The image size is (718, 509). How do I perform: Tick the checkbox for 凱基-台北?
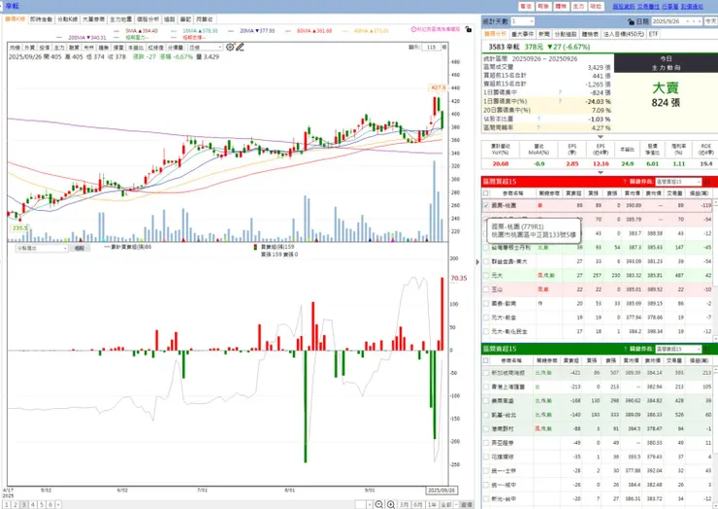(x=486, y=415)
